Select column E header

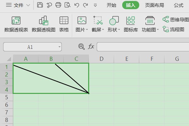[x=127, y=59]
